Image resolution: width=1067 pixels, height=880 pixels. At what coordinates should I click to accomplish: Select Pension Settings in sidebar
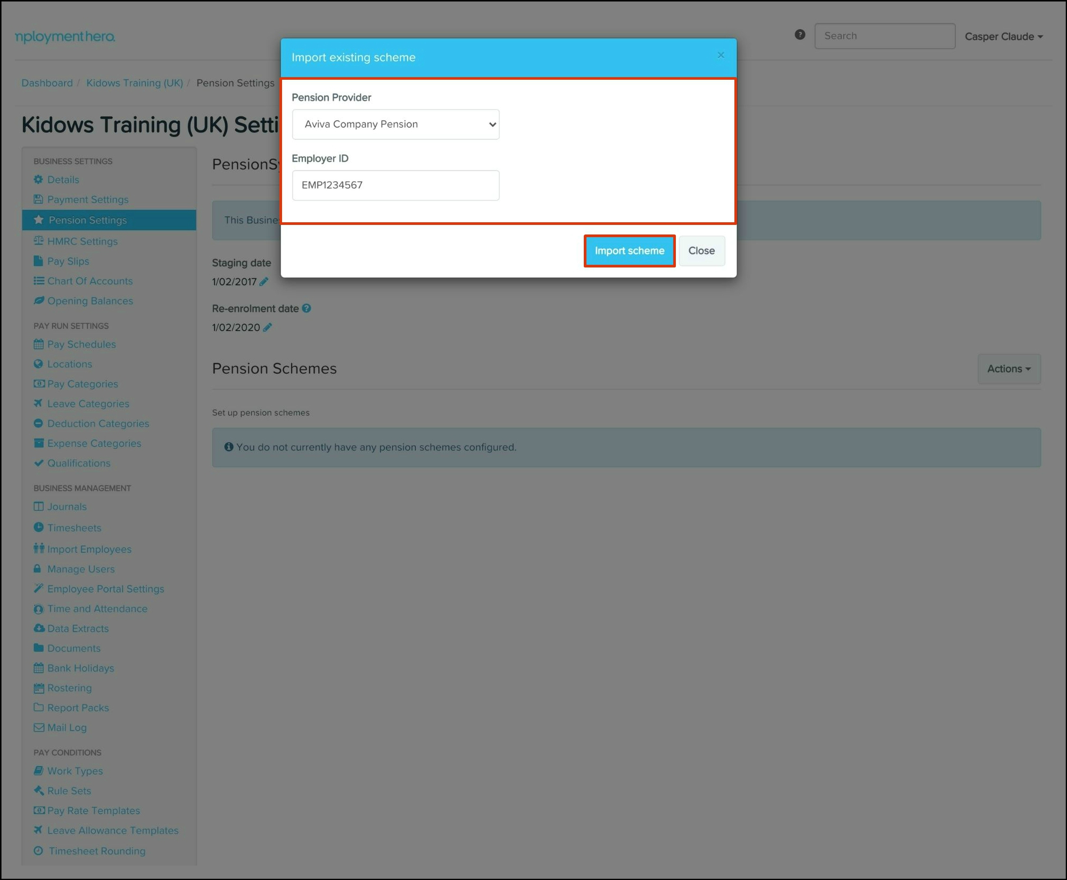pos(87,220)
